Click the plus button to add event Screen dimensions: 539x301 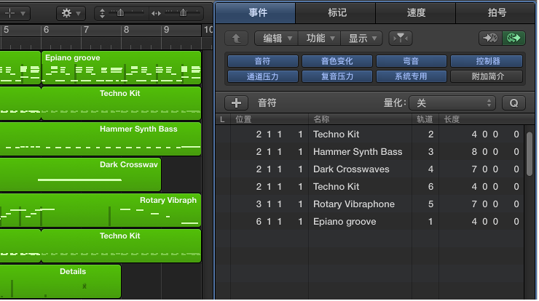tap(236, 103)
